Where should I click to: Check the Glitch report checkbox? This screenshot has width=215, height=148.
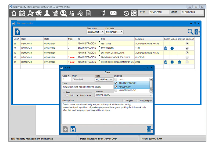pyautogui.click(x=138, y=101)
